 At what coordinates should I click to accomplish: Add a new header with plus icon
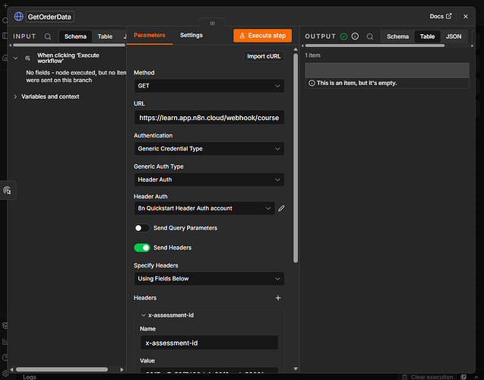[278, 298]
